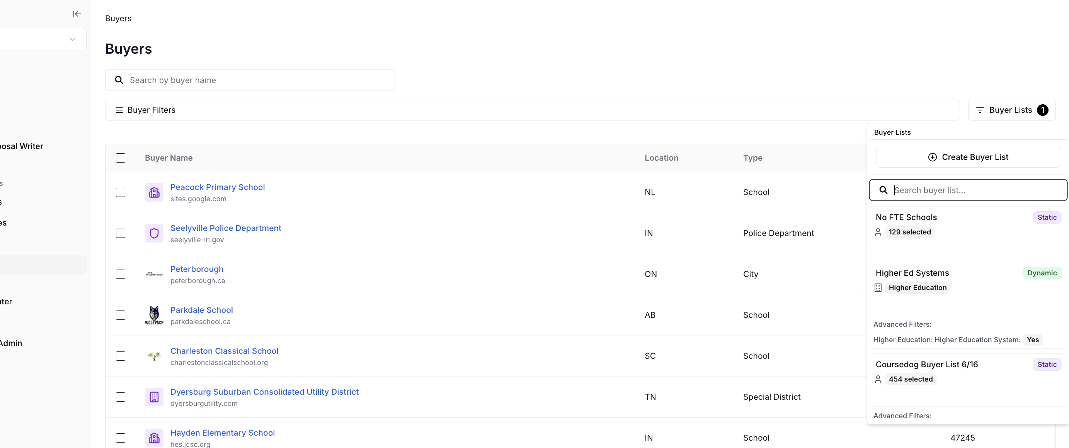The width and height of the screenshot is (1069, 448).
Task: Click the Buyer Filters hamburger icon
Action: click(119, 110)
